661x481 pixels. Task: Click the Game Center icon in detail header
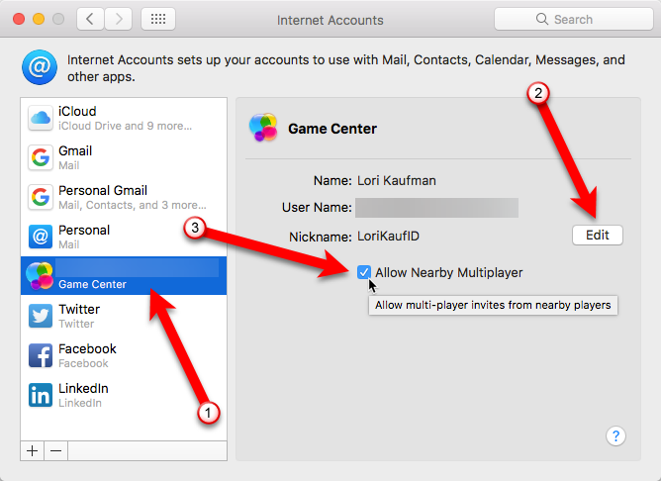pos(263,128)
